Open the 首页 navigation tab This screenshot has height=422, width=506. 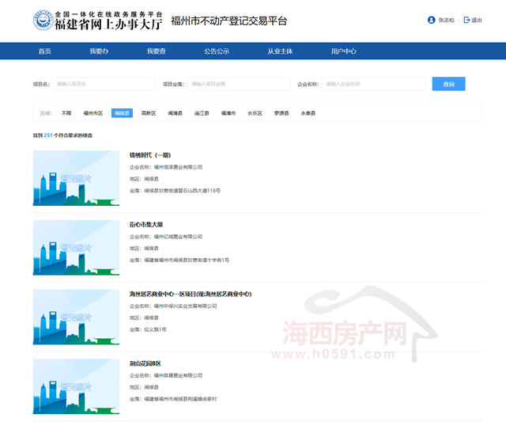[44, 51]
